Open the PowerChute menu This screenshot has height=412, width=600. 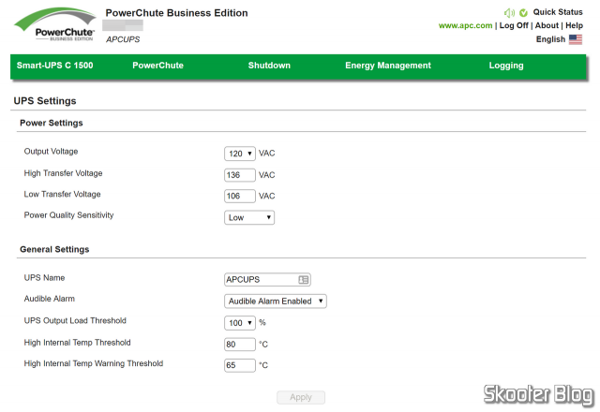tap(158, 66)
